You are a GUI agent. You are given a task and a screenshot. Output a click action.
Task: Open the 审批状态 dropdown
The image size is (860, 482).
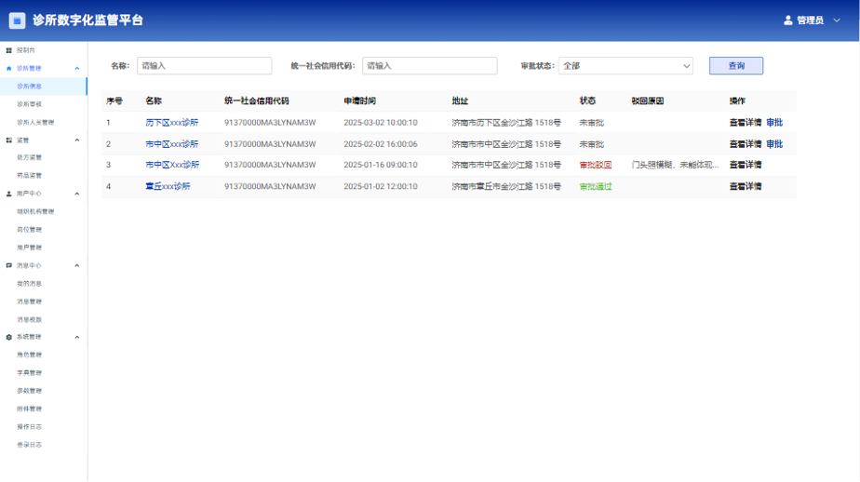coord(625,66)
